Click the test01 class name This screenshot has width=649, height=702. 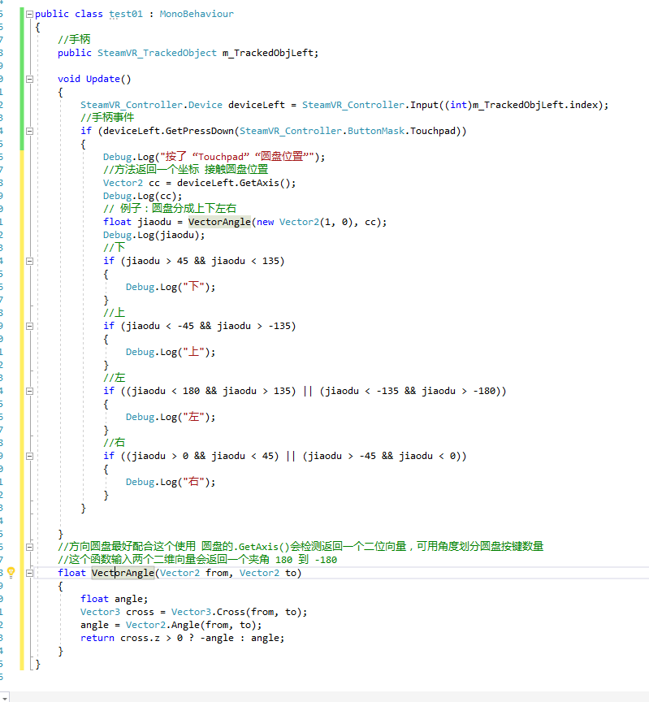click(126, 14)
